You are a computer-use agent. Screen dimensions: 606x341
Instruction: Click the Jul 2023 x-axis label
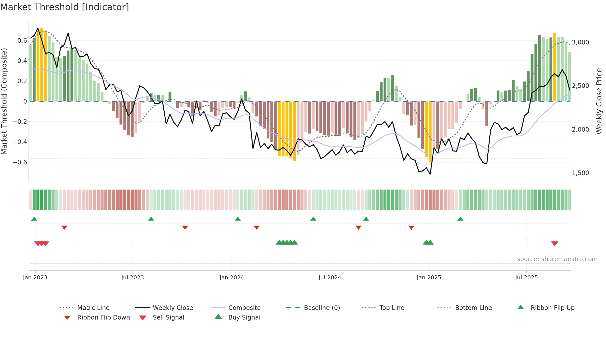[133, 278]
